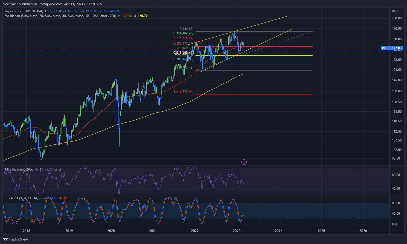Screen dimensions: 407x244
Task: Click the red 1.618 Fibonacci extension line
Action: click(x=254, y=94)
